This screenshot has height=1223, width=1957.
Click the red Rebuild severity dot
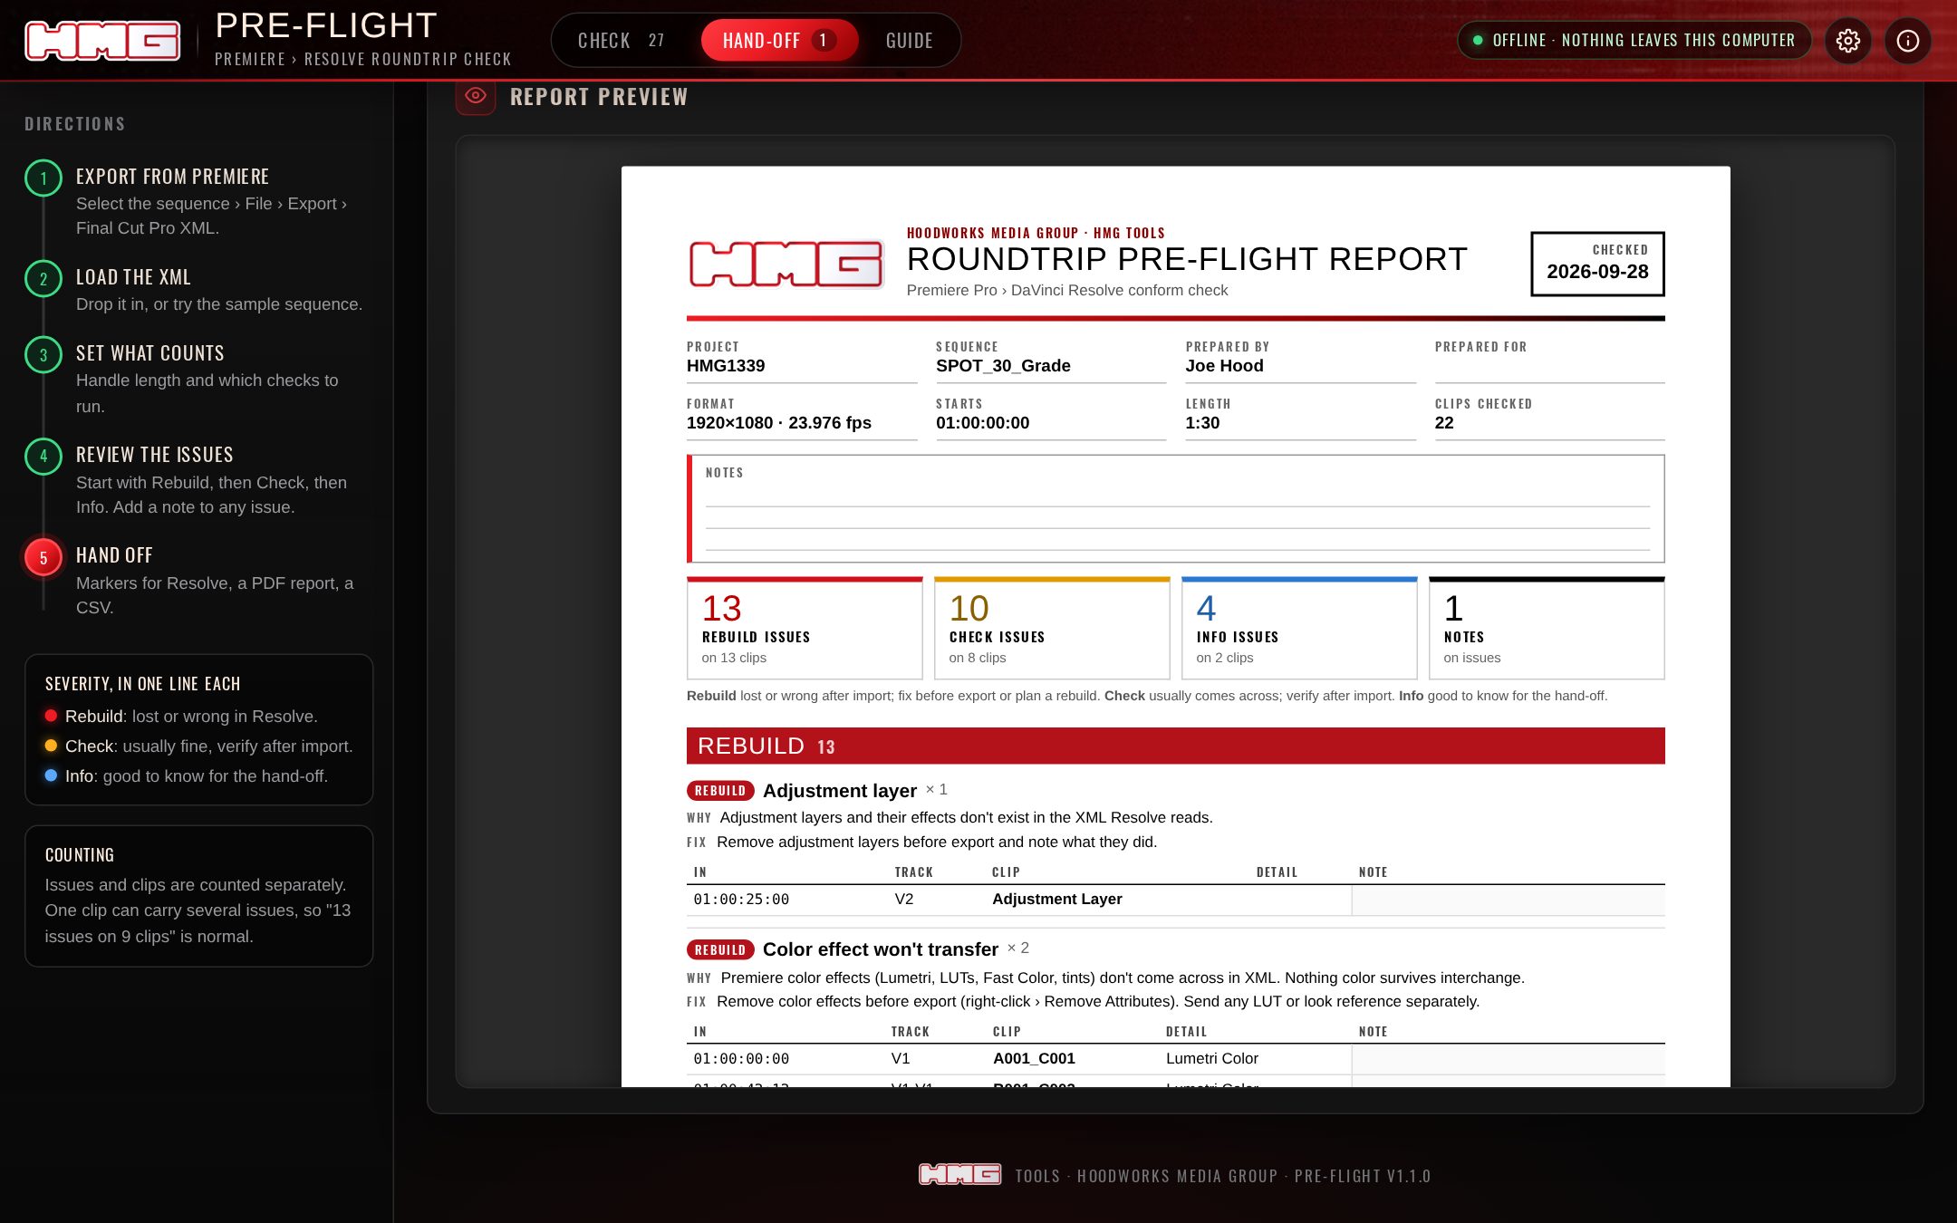[52, 716]
